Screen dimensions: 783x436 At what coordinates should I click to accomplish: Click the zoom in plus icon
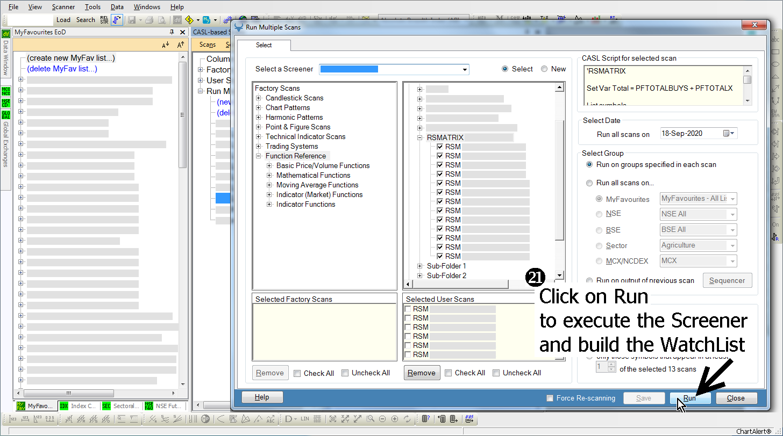[395, 419]
